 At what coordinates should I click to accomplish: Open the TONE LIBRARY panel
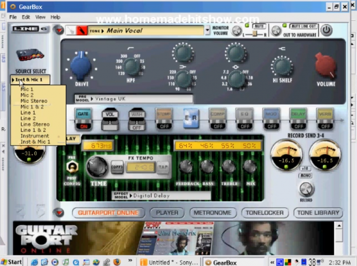point(318,213)
